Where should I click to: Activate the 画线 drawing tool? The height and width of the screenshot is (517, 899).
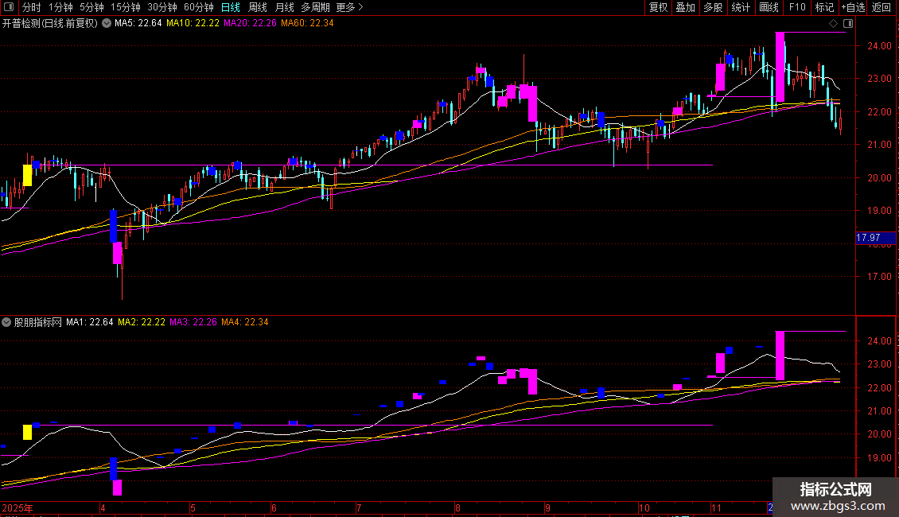tap(769, 7)
